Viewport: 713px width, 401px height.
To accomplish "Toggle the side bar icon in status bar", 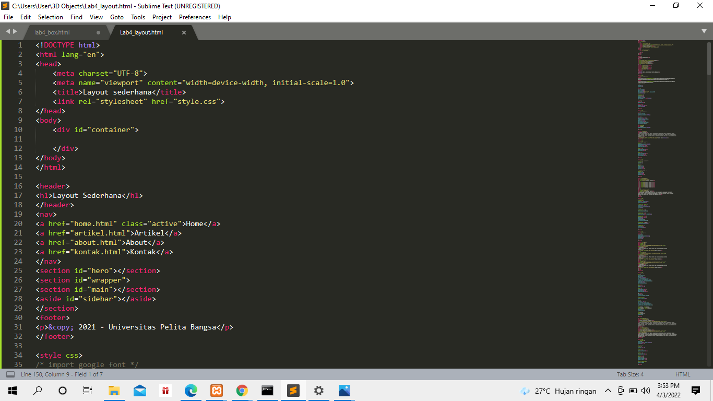I will (x=10, y=374).
